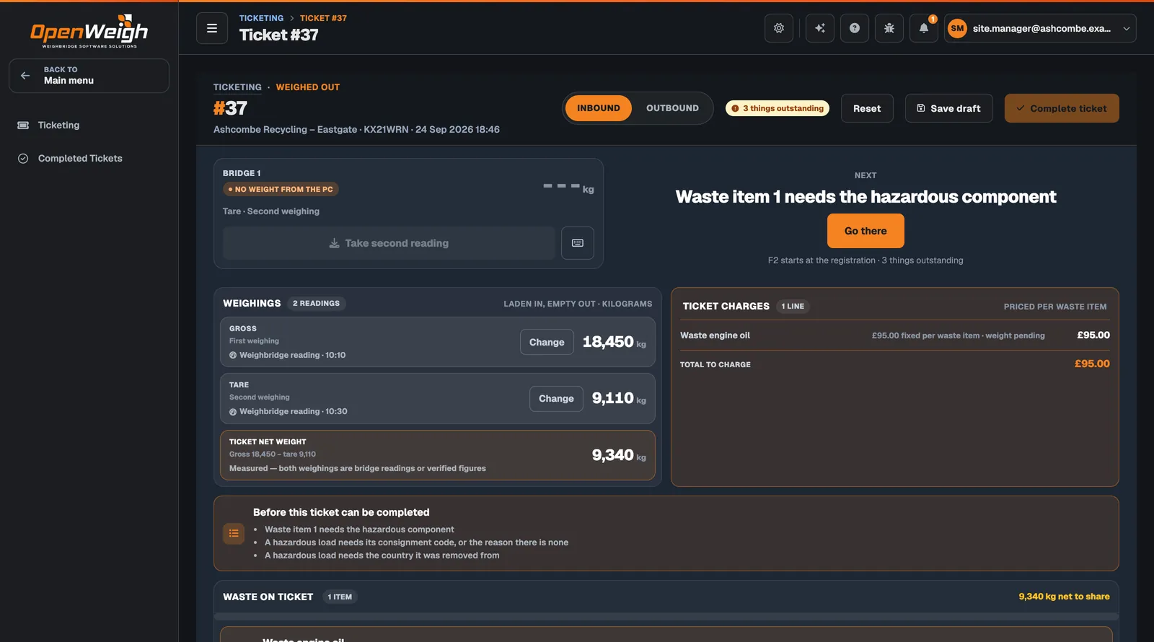Click Take second reading button
This screenshot has width=1154, height=642.
pyautogui.click(x=389, y=243)
